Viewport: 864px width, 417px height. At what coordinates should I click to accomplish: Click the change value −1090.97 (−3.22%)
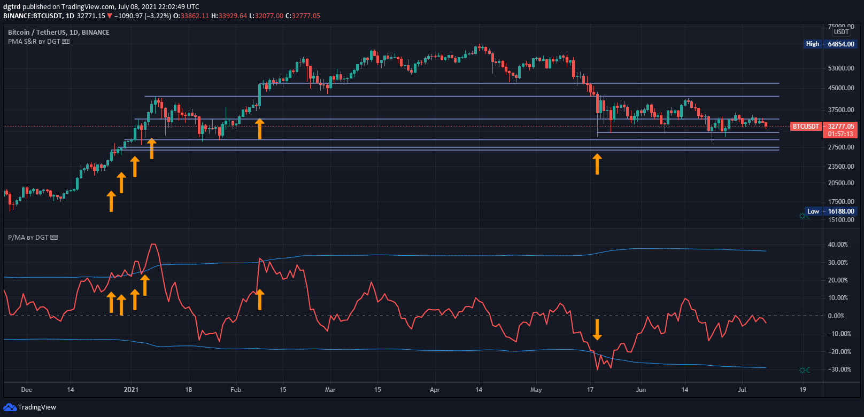143,16
